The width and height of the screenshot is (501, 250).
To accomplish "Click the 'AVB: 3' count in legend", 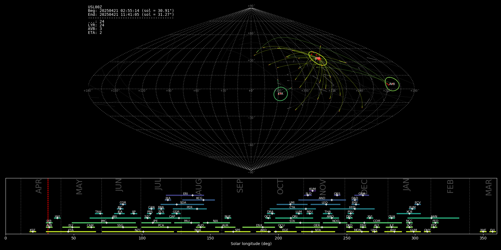I will pos(95,29).
